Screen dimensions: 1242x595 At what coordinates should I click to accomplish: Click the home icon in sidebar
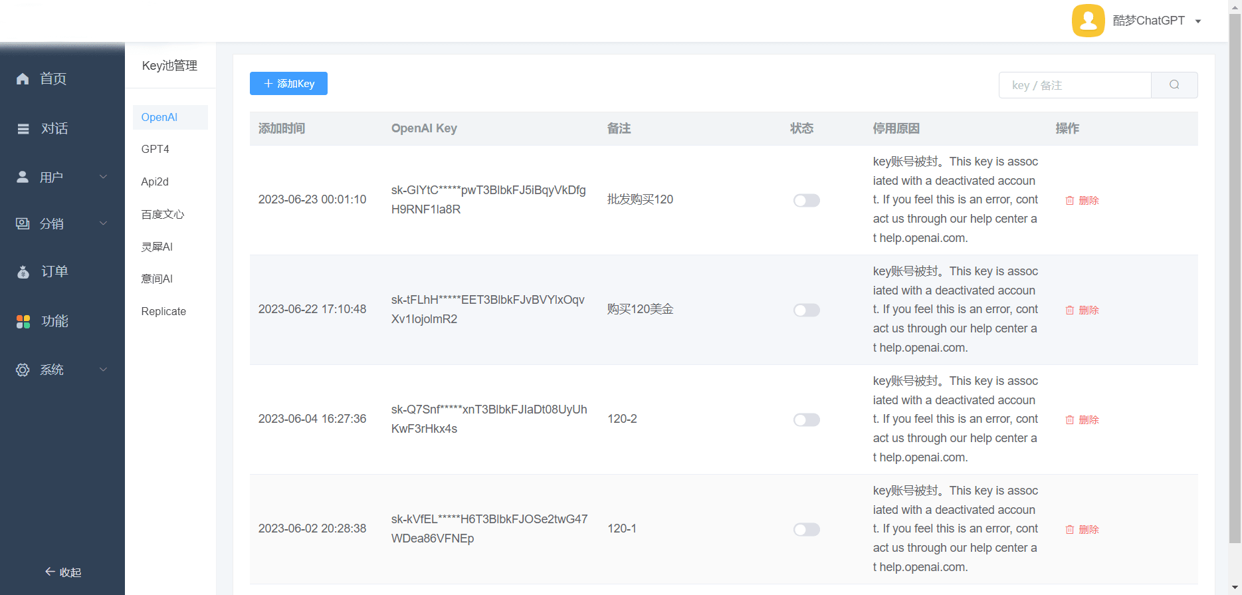[x=23, y=79]
